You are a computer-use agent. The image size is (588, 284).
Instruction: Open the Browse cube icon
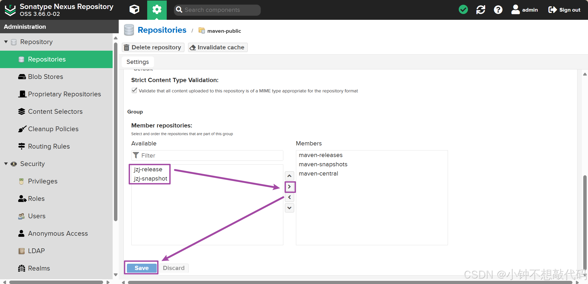[134, 10]
